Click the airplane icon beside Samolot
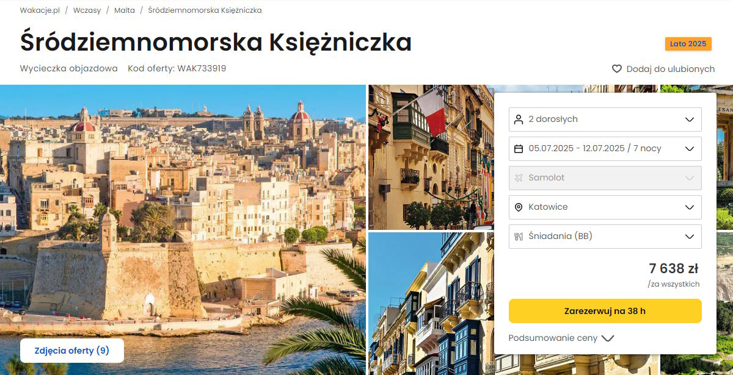This screenshot has height=375, width=733. point(519,178)
